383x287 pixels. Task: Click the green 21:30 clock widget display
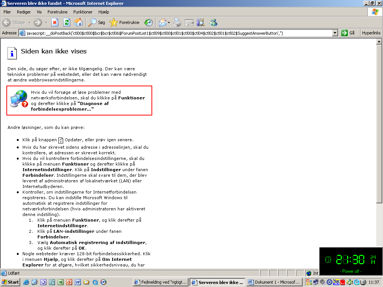click(x=350, y=259)
